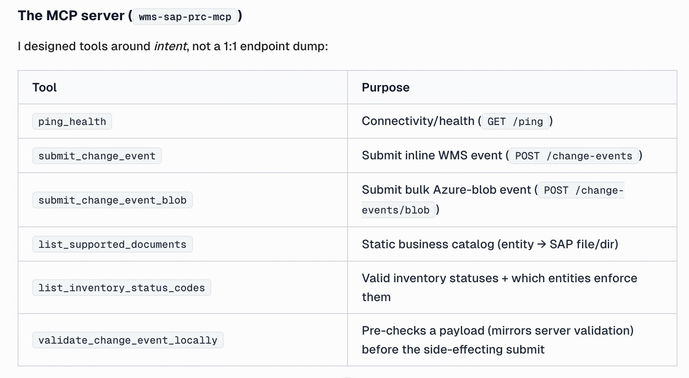Click the heading "The MCP server"
689x378 pixels.
click(x=71, y=16)
